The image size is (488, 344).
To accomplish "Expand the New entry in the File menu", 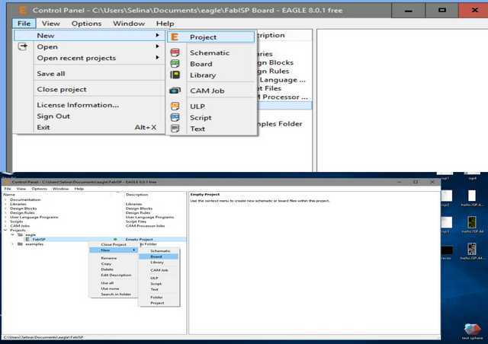I will click(89, 36).
